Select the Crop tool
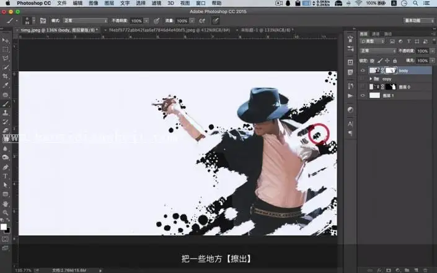The width and height of the screenshot is (437, 273). click(x=6, y=76)
